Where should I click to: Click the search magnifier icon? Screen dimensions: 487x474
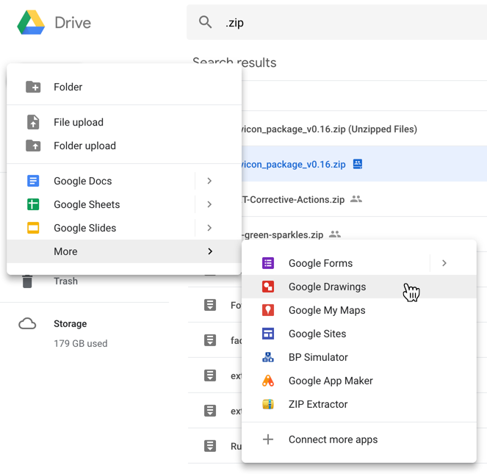206,23
